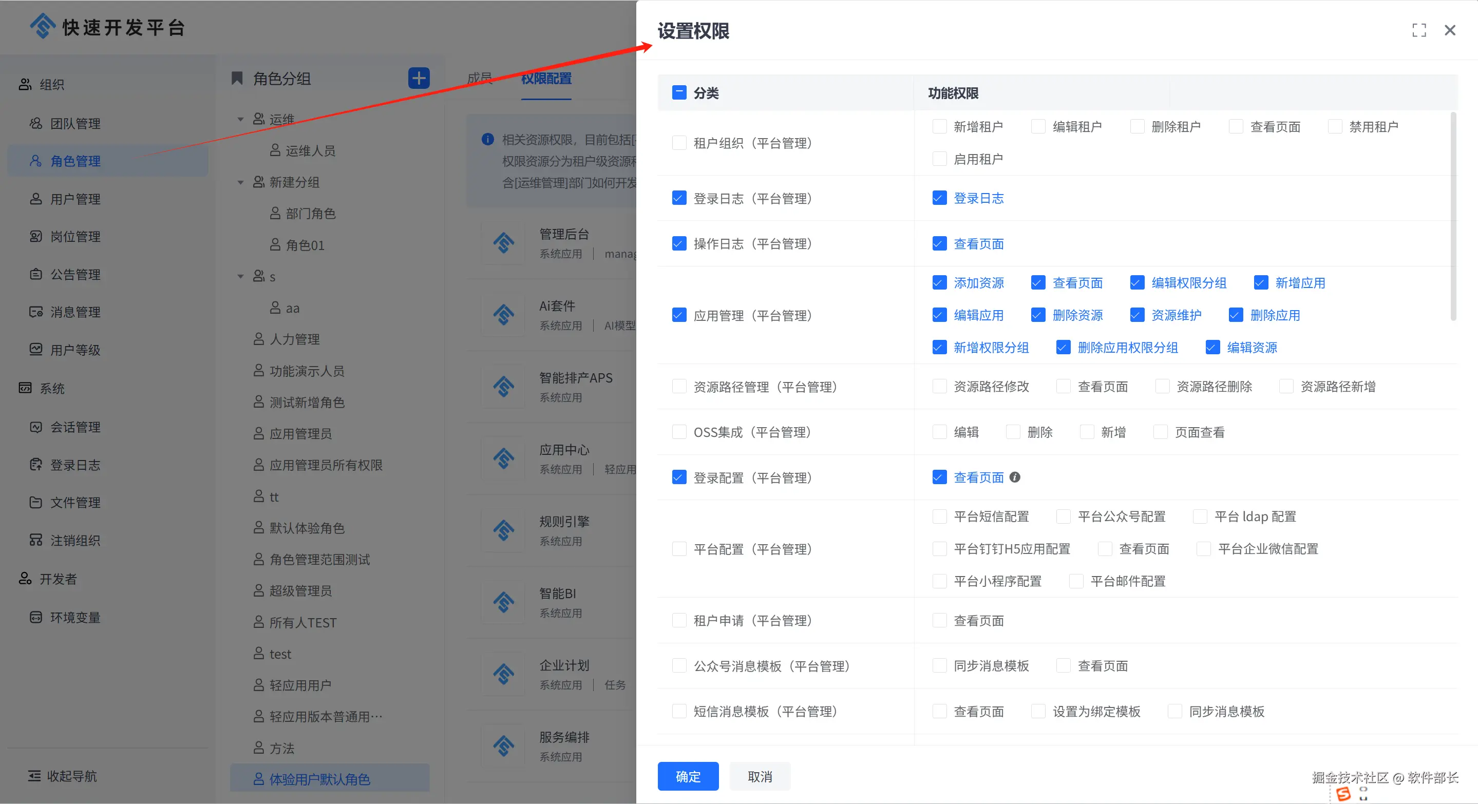
Task: Collapse the s role group arrow
Action: coord(240,276)
